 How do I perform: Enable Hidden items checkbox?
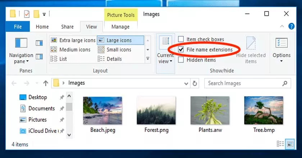coord(180,60)
